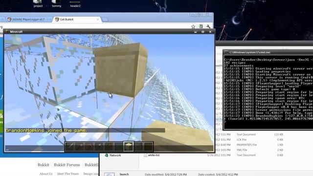313x176 pixels.
Task: Click the Minecraft title bar text
Action: [x=16, y=31]
